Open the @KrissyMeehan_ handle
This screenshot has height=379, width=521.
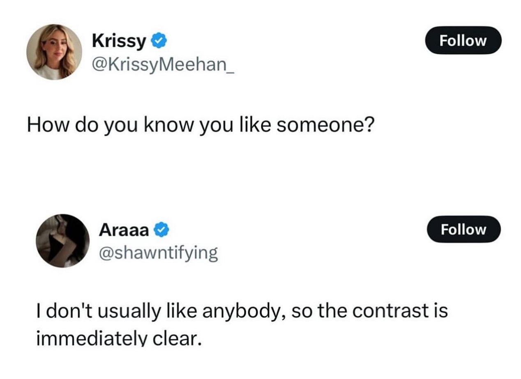[163, 64]
